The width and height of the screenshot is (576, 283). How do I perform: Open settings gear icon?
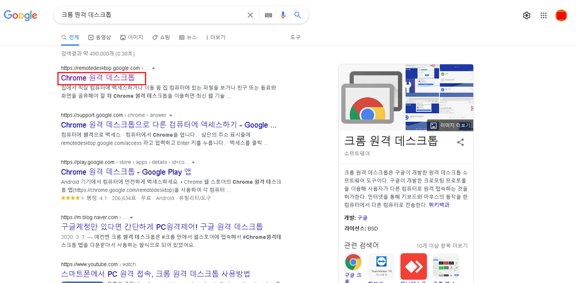click(x=526, y=15)
